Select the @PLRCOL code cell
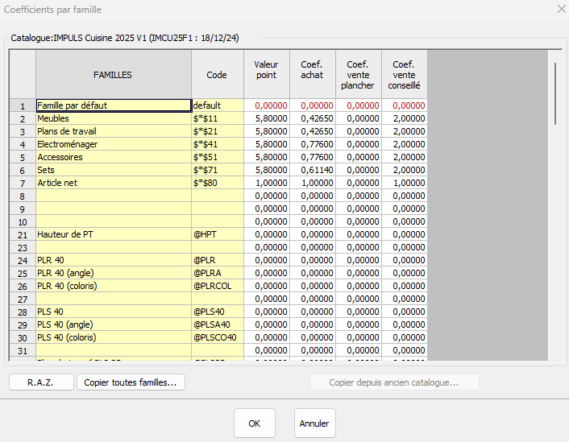 pyautogui.click(x=217, y=286)
